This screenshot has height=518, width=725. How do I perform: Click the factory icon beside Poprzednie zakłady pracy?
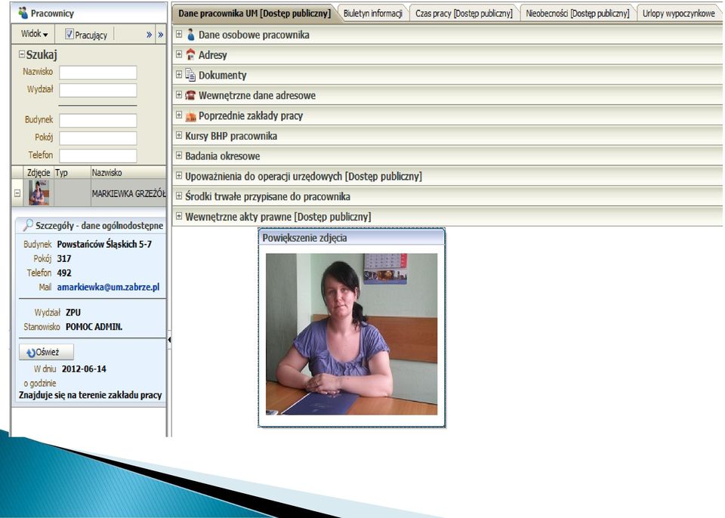190,116
